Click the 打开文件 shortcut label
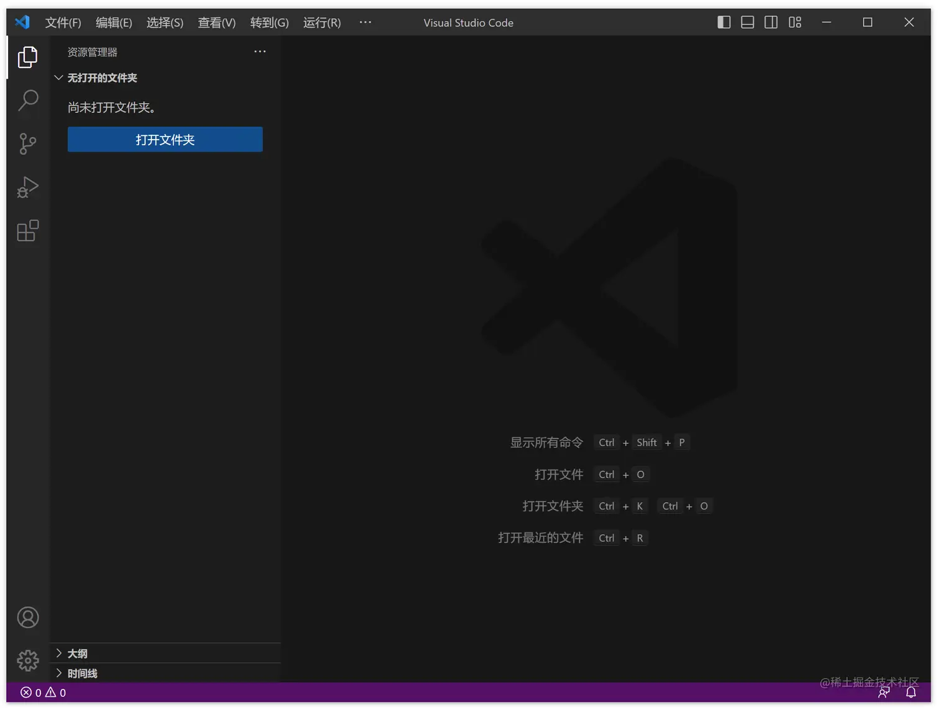This screenshot has height=708, width=939. (x=559, y=474)
